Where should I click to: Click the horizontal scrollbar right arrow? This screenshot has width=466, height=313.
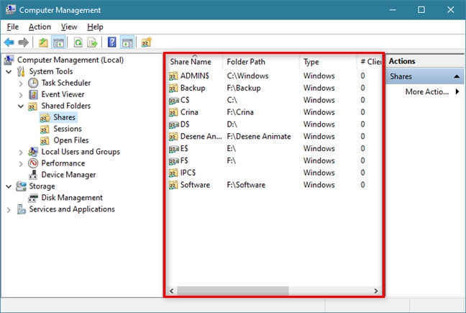click(x=375, y=291)
